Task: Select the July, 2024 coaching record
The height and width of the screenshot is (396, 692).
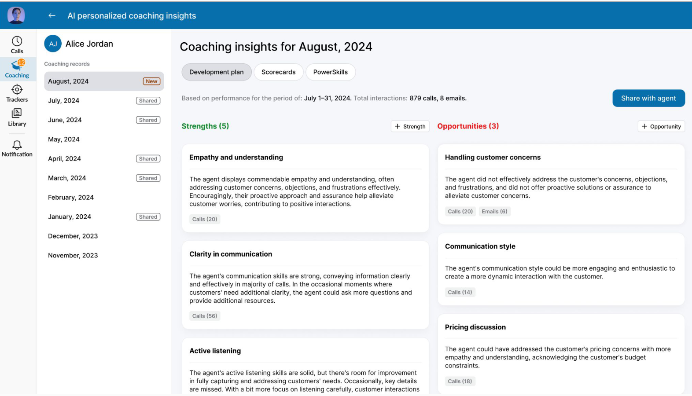Action: coord(64,101)
